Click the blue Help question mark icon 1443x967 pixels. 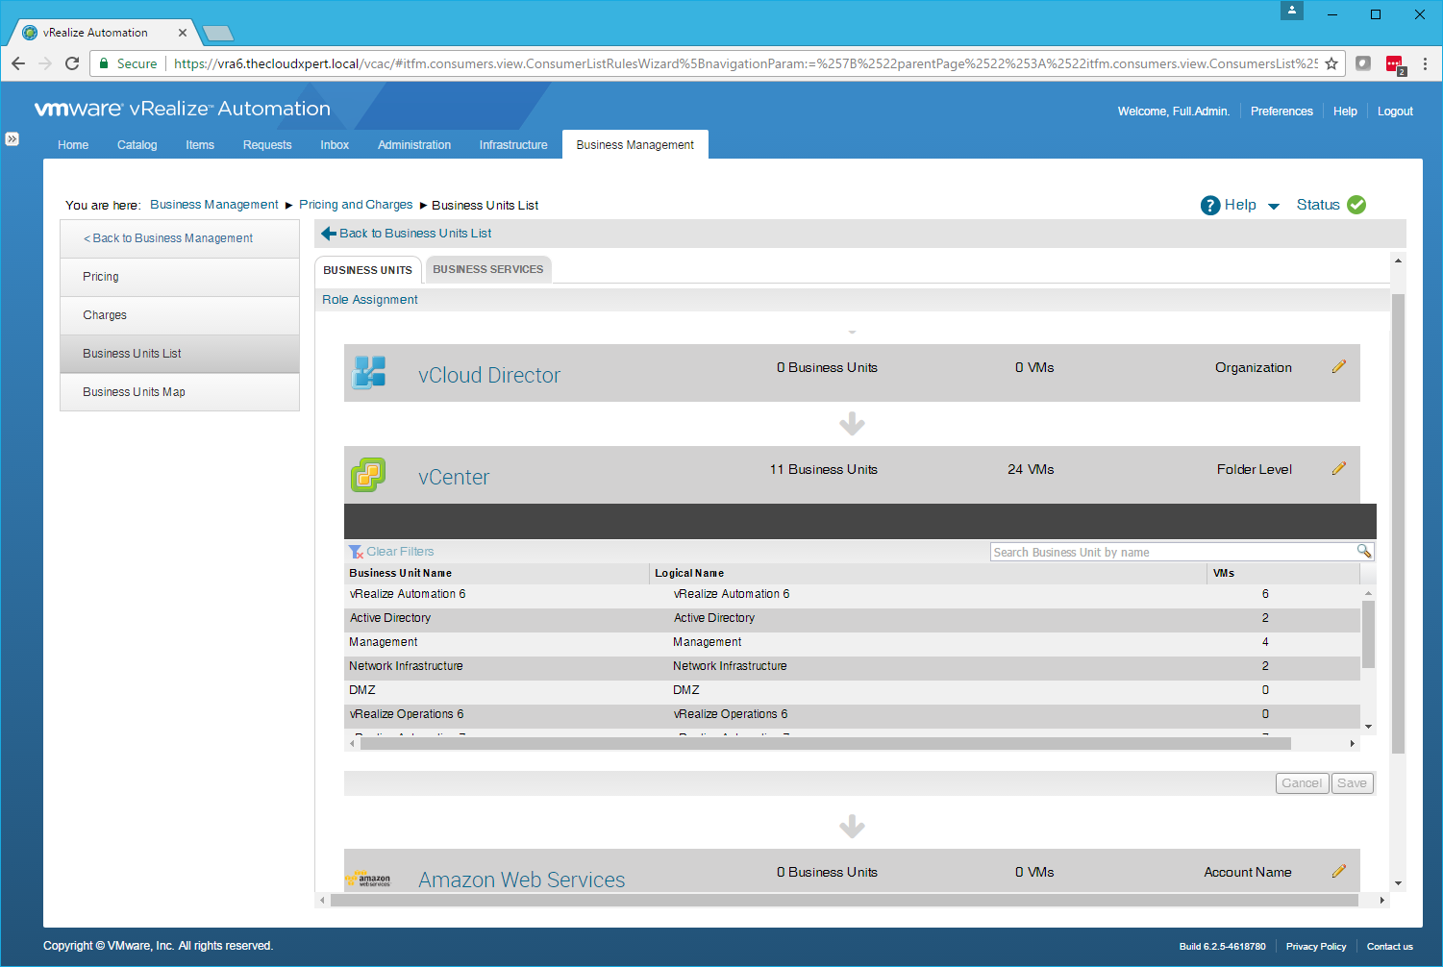point(1210,205)
